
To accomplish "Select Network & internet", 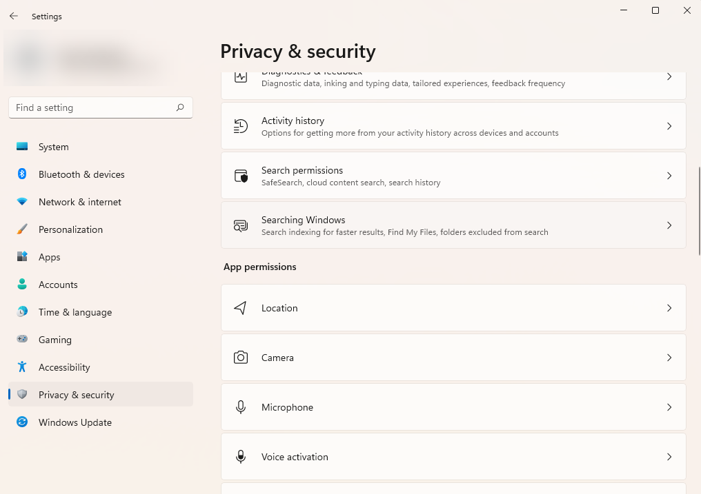I will tap(101, 202).
